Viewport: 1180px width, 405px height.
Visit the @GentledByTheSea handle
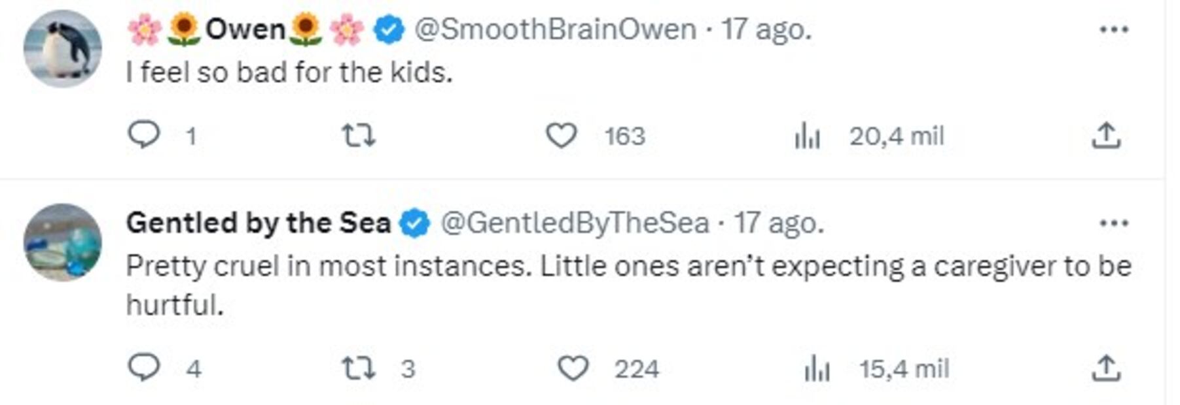[x=575, y=223]
